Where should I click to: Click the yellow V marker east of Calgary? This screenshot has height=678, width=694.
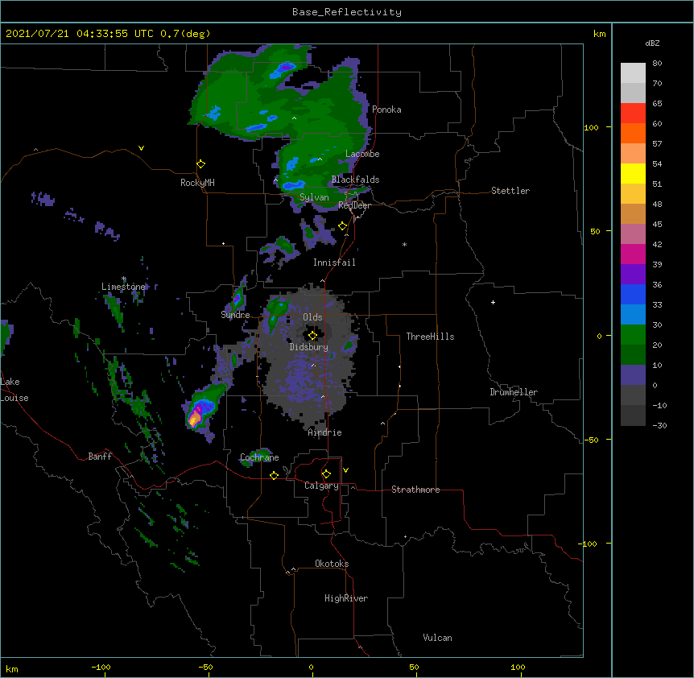click(345, 470)
